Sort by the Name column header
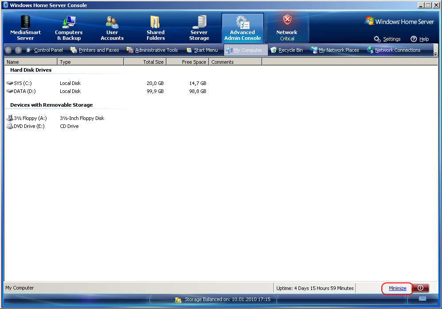 point(31,62)
